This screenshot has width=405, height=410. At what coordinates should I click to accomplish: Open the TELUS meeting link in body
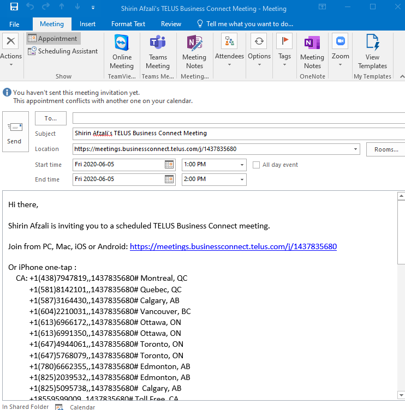[x=233, y=246]
